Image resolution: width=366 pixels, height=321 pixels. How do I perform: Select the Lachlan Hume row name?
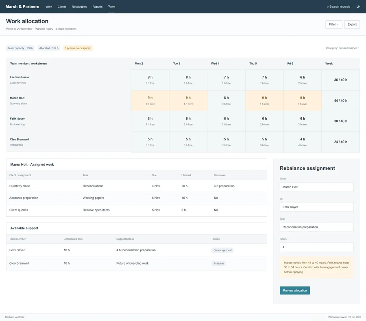coord(20,77)
